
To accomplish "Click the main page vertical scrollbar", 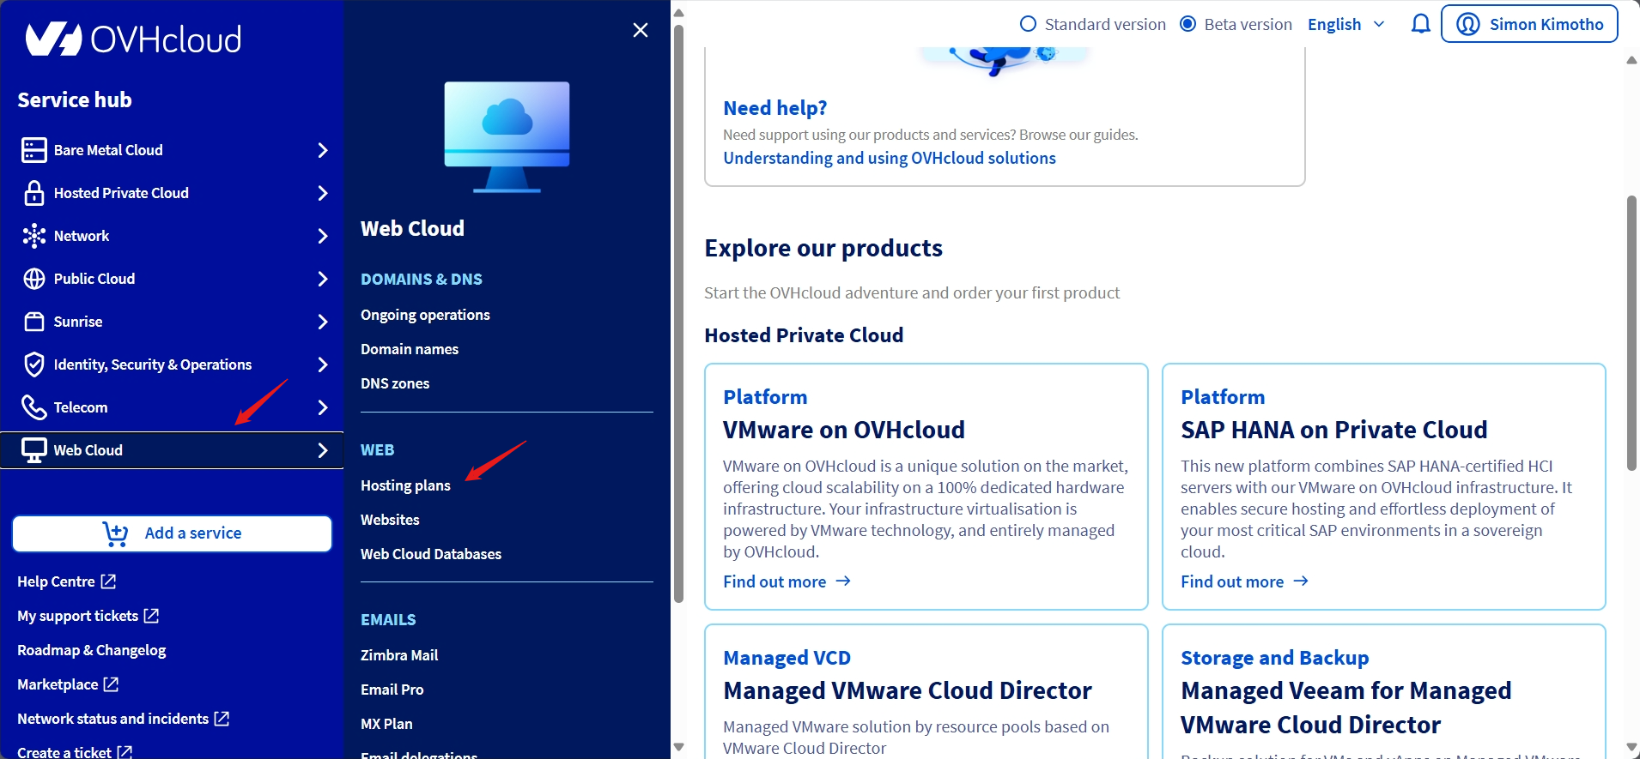I will (1631, 333).
